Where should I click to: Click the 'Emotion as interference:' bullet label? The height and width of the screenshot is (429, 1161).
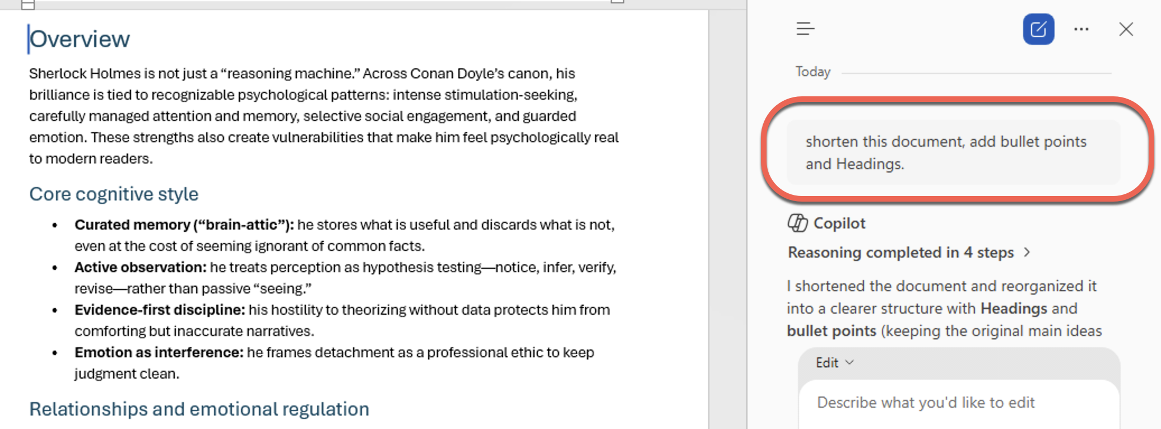159,352
